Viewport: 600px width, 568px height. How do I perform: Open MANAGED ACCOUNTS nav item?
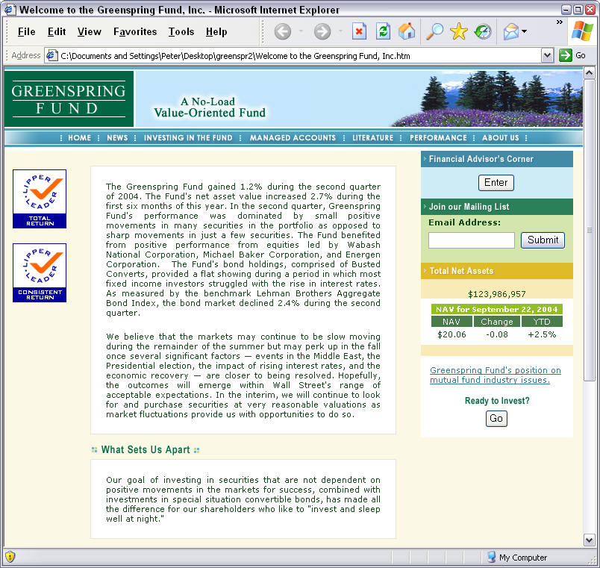point(293,138)
